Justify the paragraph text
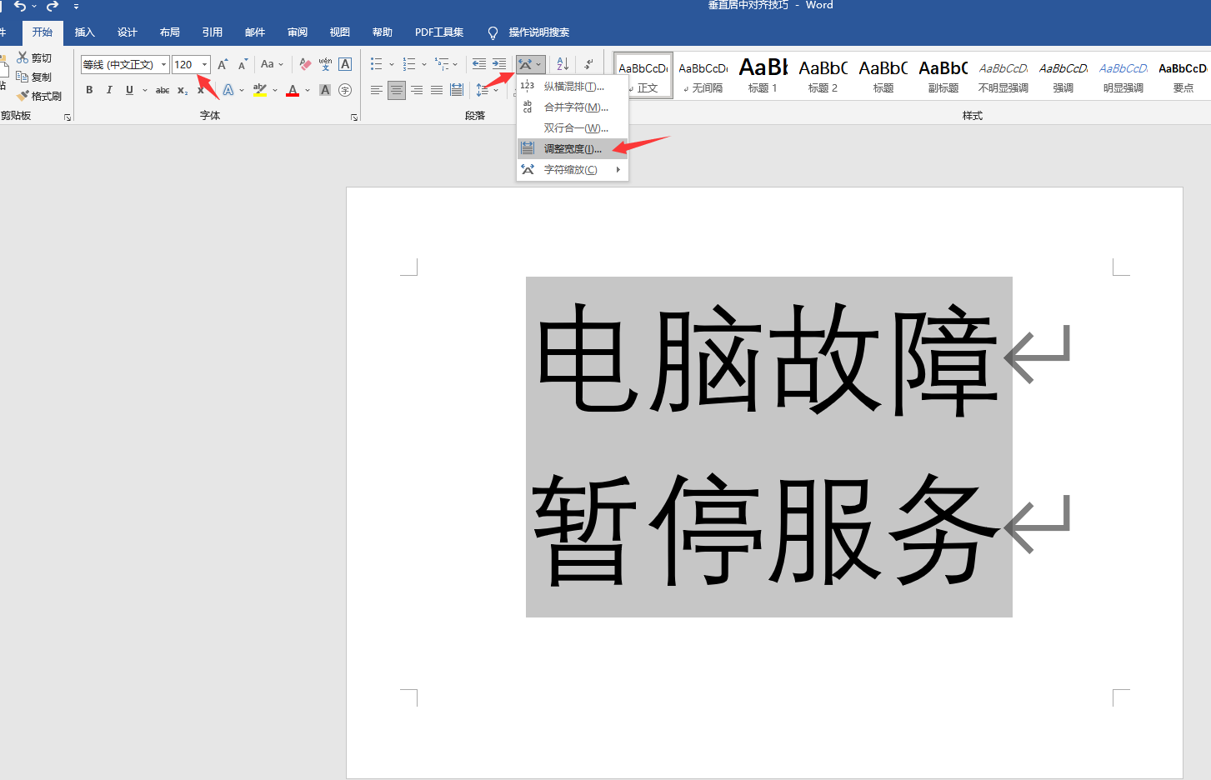This screenshot has width=1211, height=780. [437, 90]
